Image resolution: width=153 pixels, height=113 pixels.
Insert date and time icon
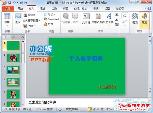(x=117, y=14)
